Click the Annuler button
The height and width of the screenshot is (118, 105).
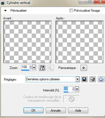(56, 110)
